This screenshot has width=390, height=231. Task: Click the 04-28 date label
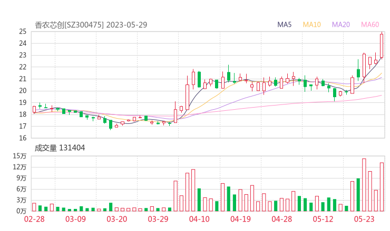[x=282, y=219]
